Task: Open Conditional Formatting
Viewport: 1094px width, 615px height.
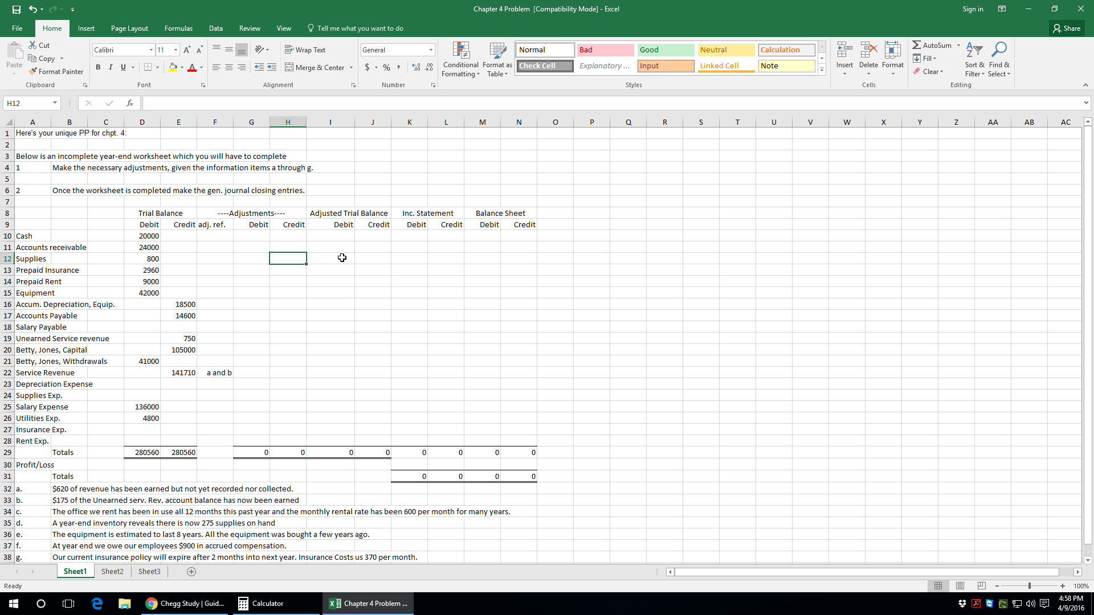Action: coord(461,59)
